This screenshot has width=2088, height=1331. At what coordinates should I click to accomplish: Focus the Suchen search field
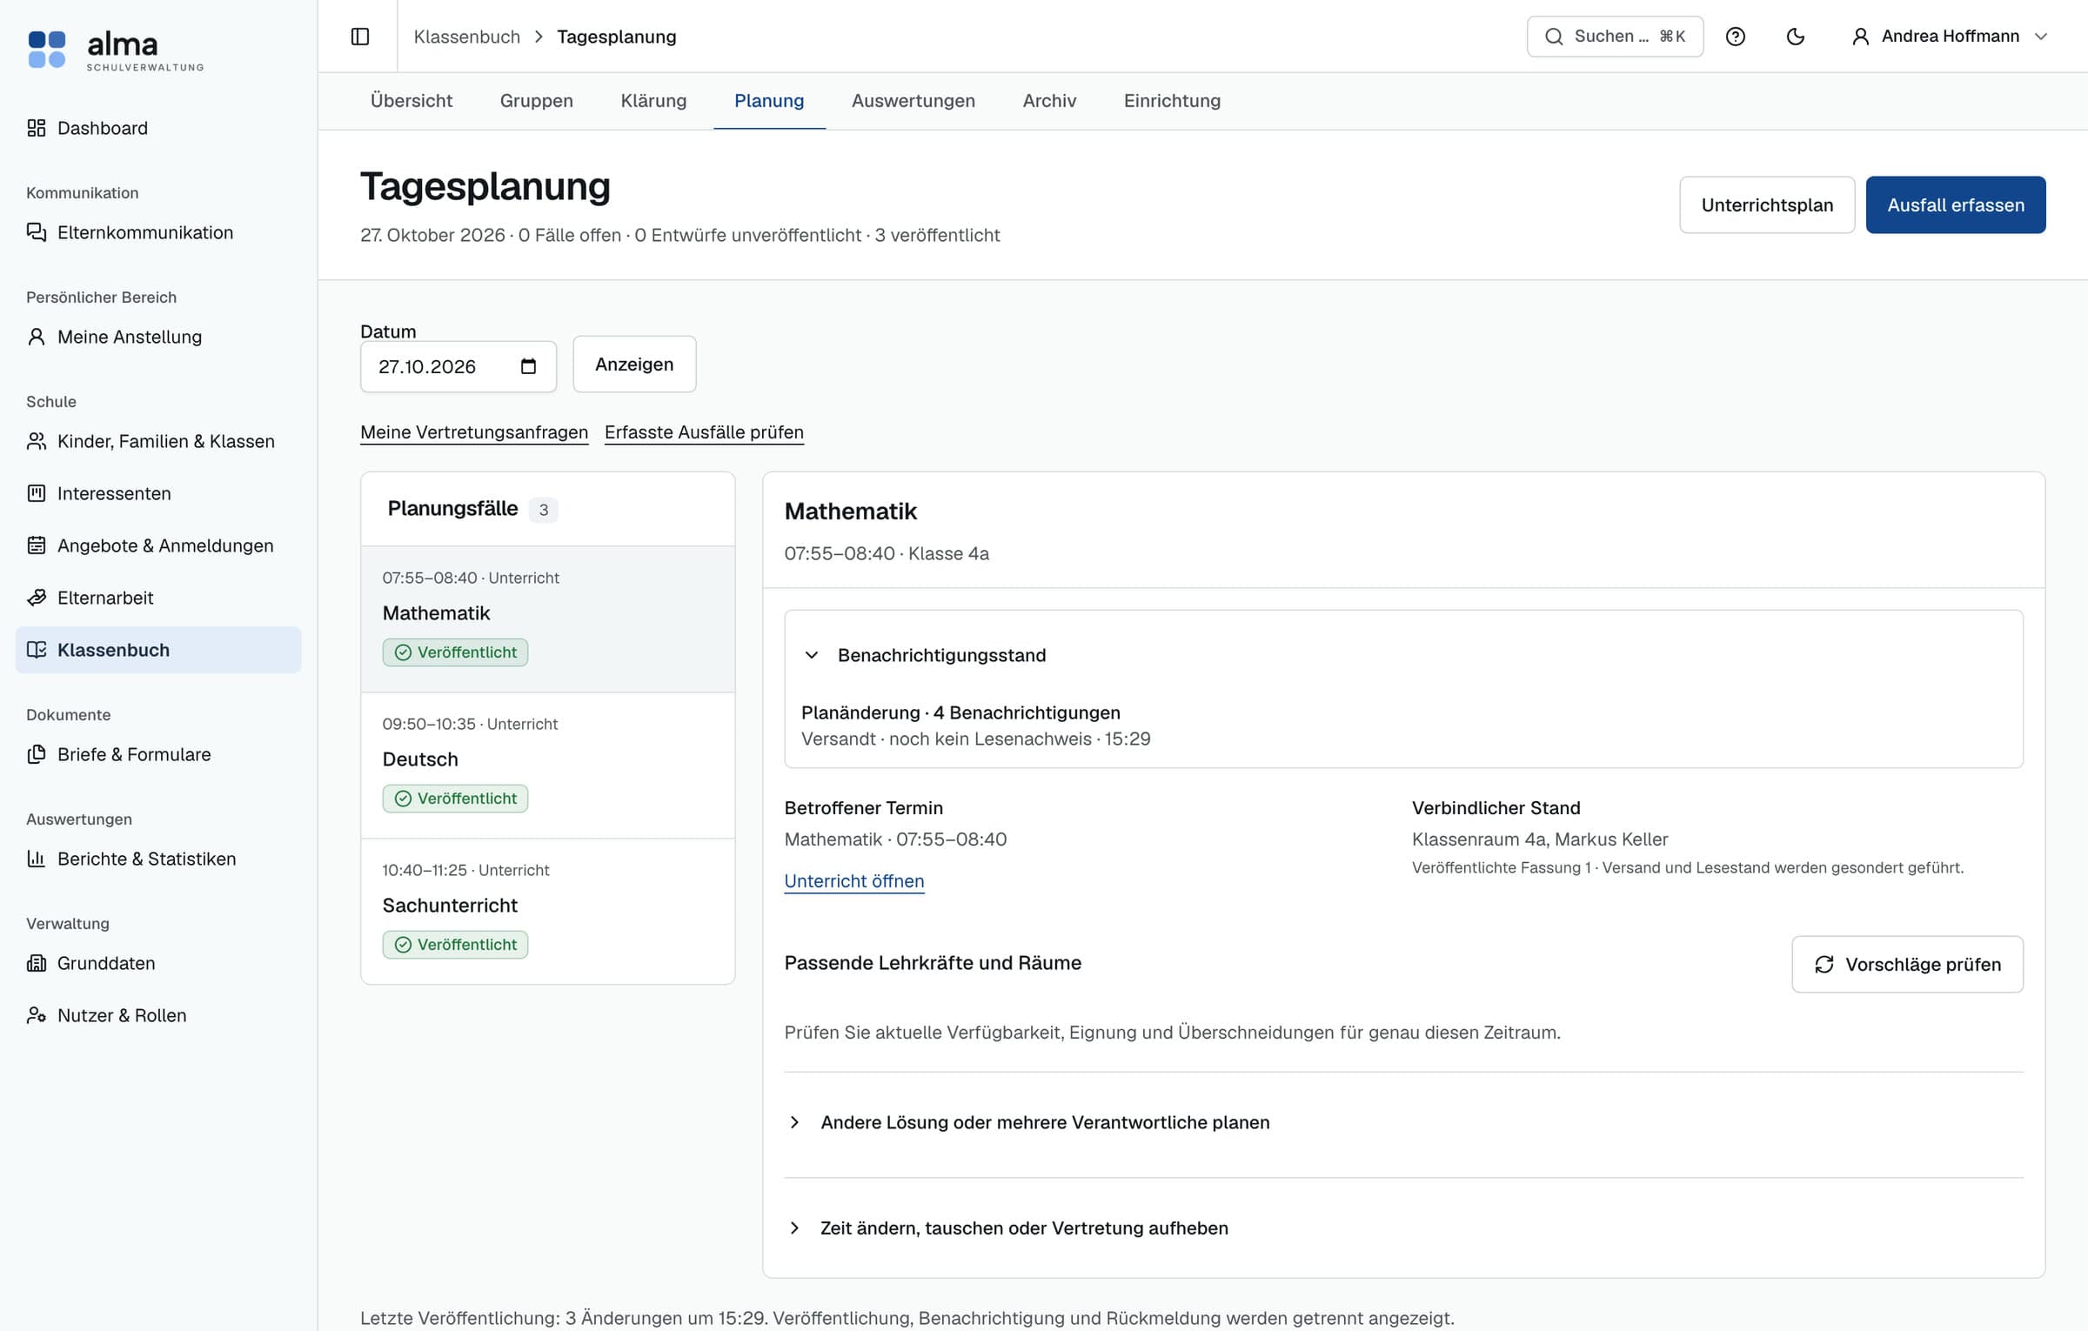pyautogui.click(x=1615, y=37)
